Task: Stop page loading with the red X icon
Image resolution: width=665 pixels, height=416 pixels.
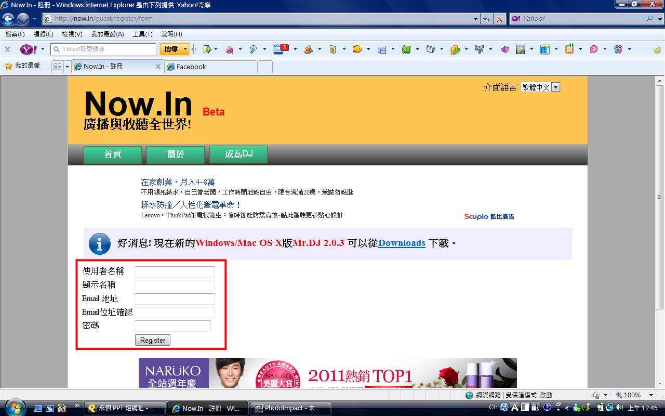Action: click(x=500, y=19)
